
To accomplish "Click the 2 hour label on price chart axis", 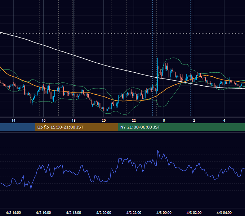I will point(194,121).
